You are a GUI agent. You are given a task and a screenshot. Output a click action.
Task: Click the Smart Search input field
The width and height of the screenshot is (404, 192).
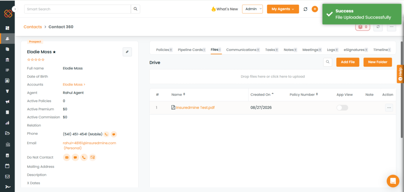point(78,9)
